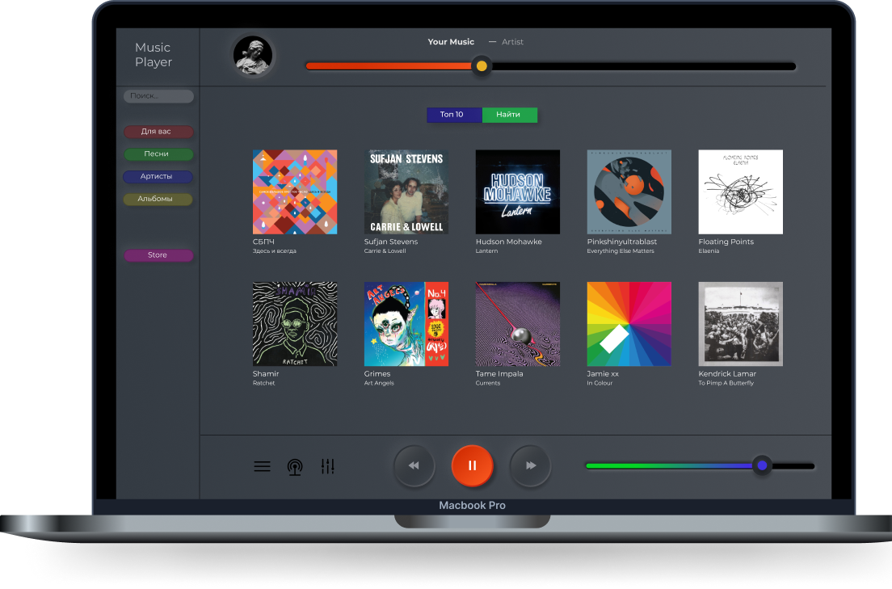This screenshot has height=589, width=892.
Task: Open the equalizer settings icon
Action: click(x=328, y=466)
